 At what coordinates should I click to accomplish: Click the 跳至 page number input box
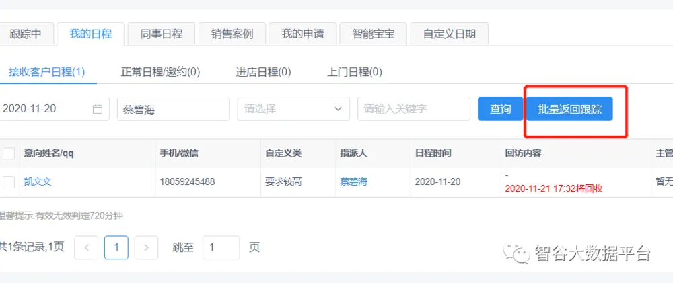(x=221, y=247)
